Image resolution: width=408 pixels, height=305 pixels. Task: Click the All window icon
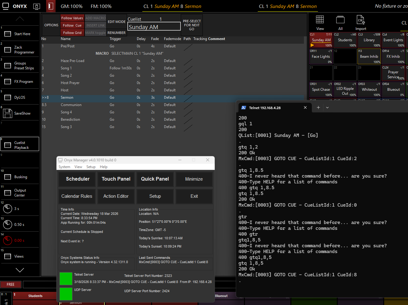click(340, 20)
